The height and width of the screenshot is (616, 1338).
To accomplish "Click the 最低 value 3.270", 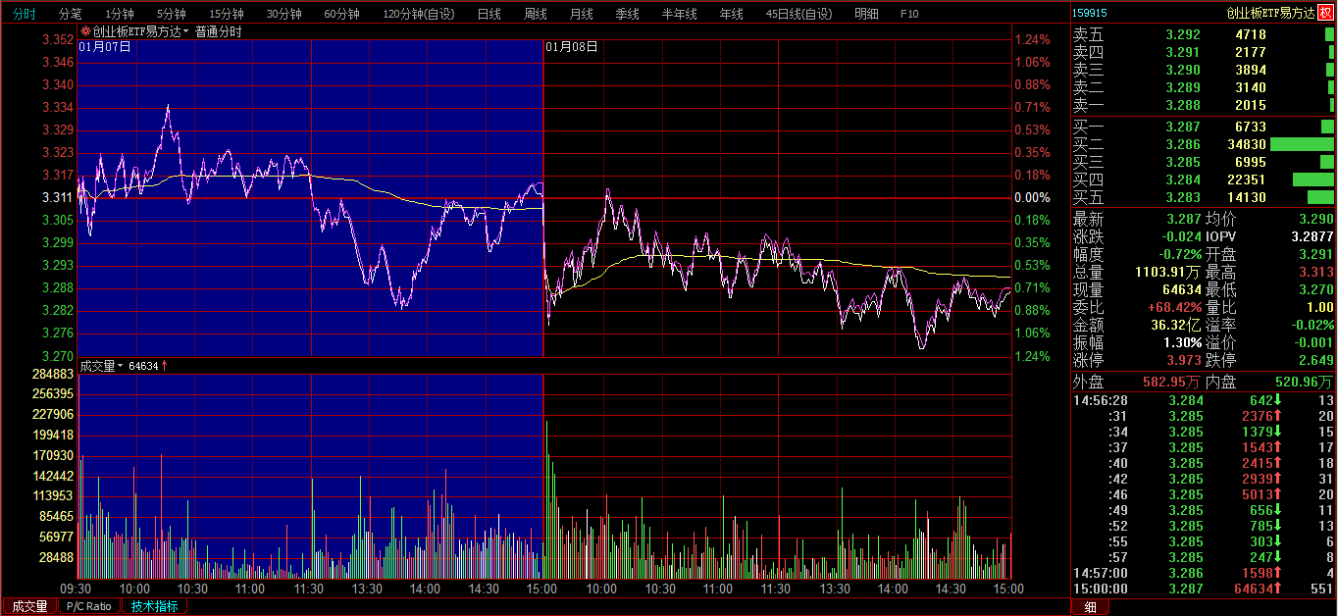I will click(1316, 290).
